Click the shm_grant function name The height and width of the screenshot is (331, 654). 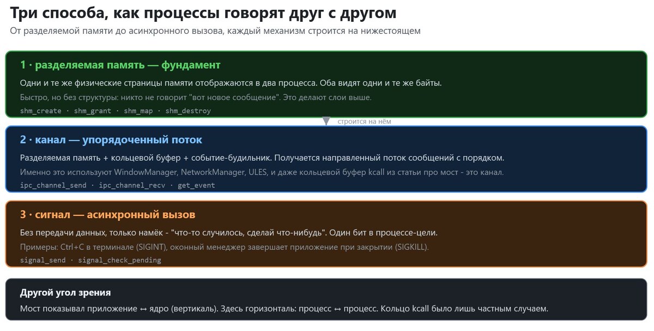(x=92, y=111)
